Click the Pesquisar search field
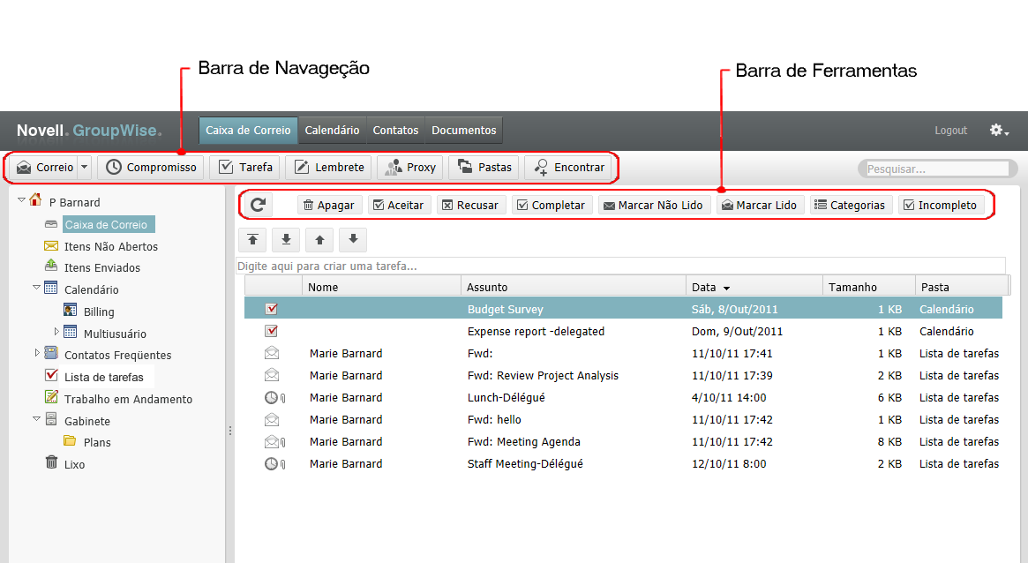 tap(936, 169)
